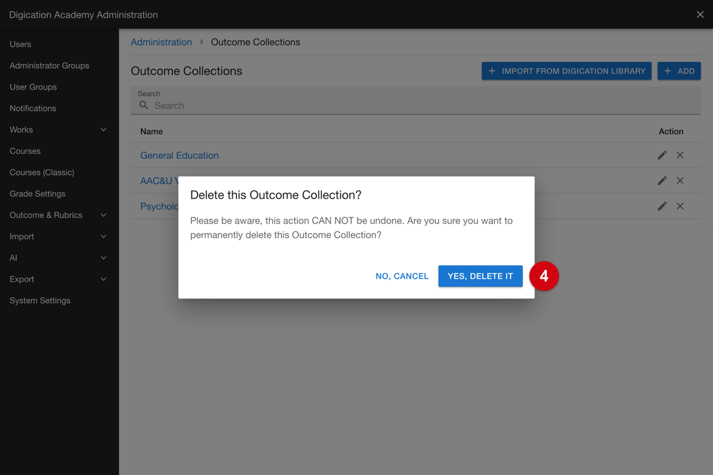
Task: Click the Name column header
Action: (151, 132)
